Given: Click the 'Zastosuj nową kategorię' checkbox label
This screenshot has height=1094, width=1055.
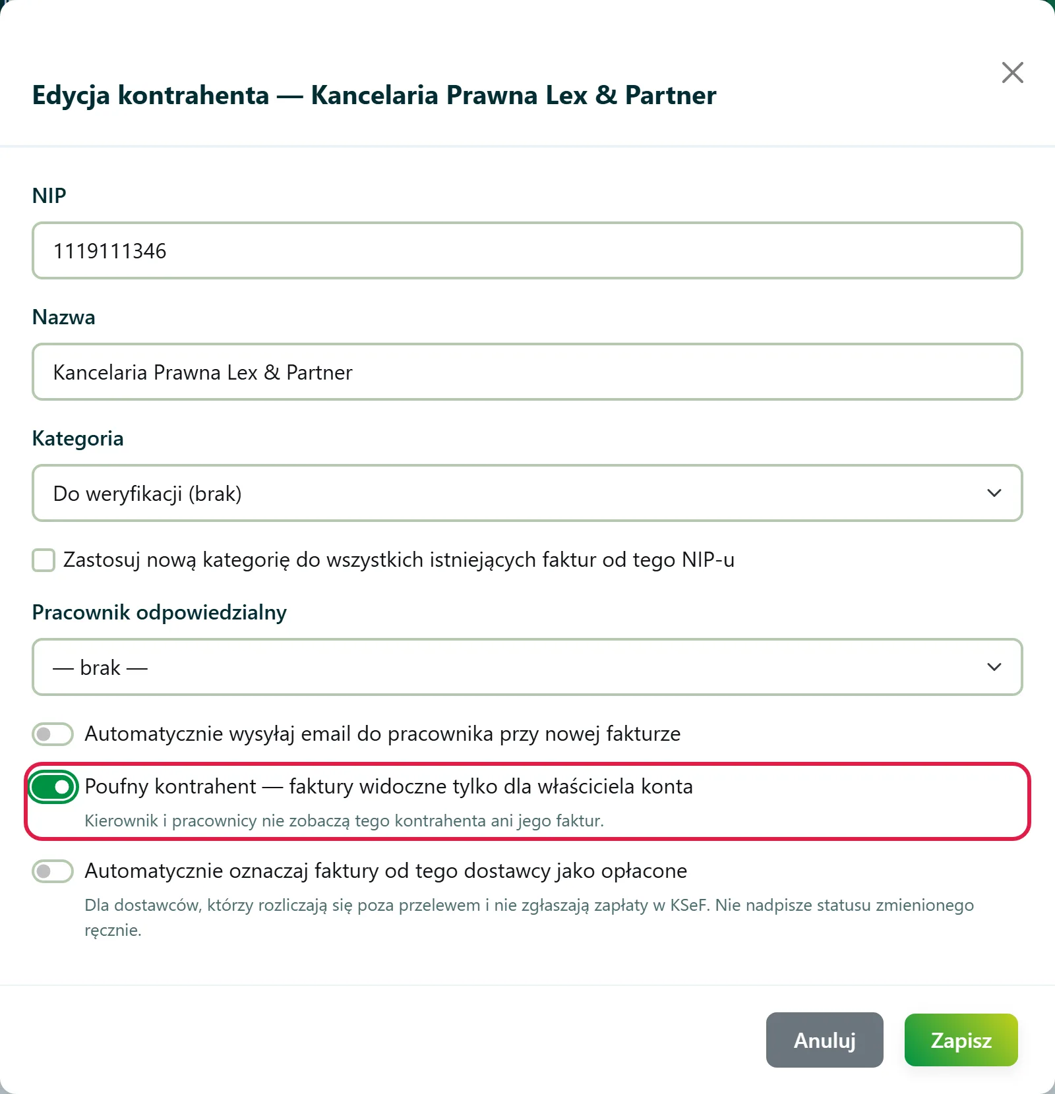Looking at the screenshot, I should pos(399,560).
